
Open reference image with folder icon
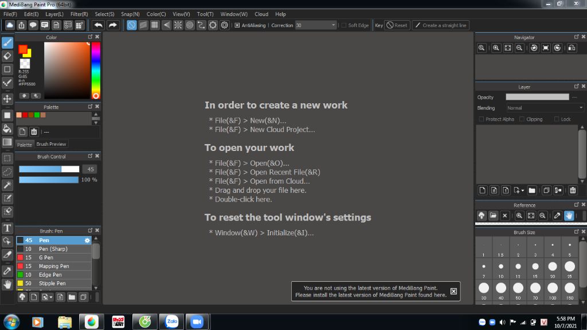coord(493,216)
